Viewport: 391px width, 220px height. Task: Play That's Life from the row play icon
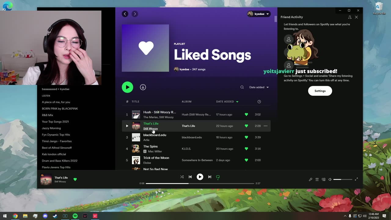click(x=127, y=126)
